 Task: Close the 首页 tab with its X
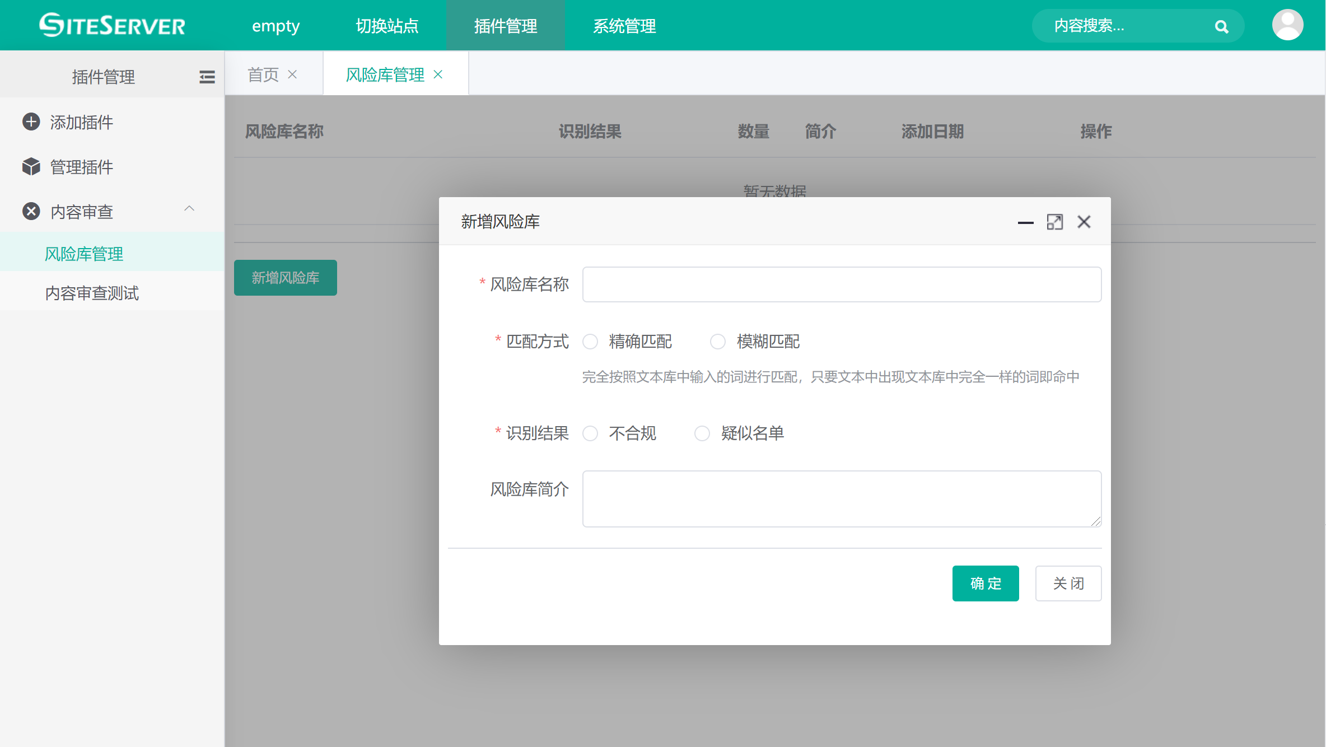[292, 74]
